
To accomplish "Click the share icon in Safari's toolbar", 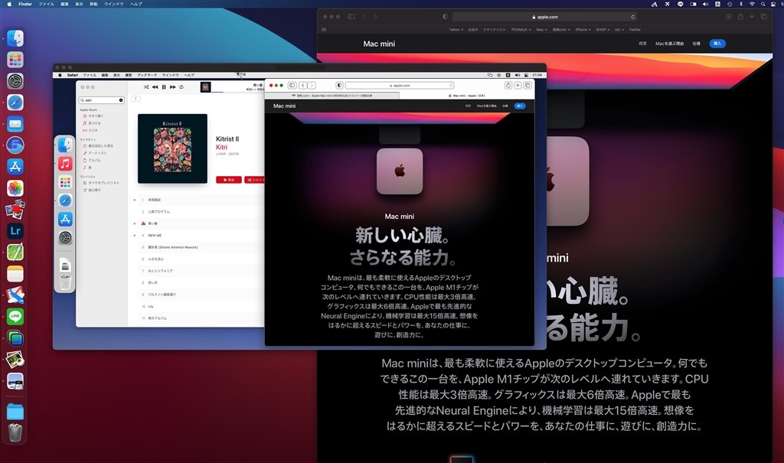I will [x=507, y=85].
